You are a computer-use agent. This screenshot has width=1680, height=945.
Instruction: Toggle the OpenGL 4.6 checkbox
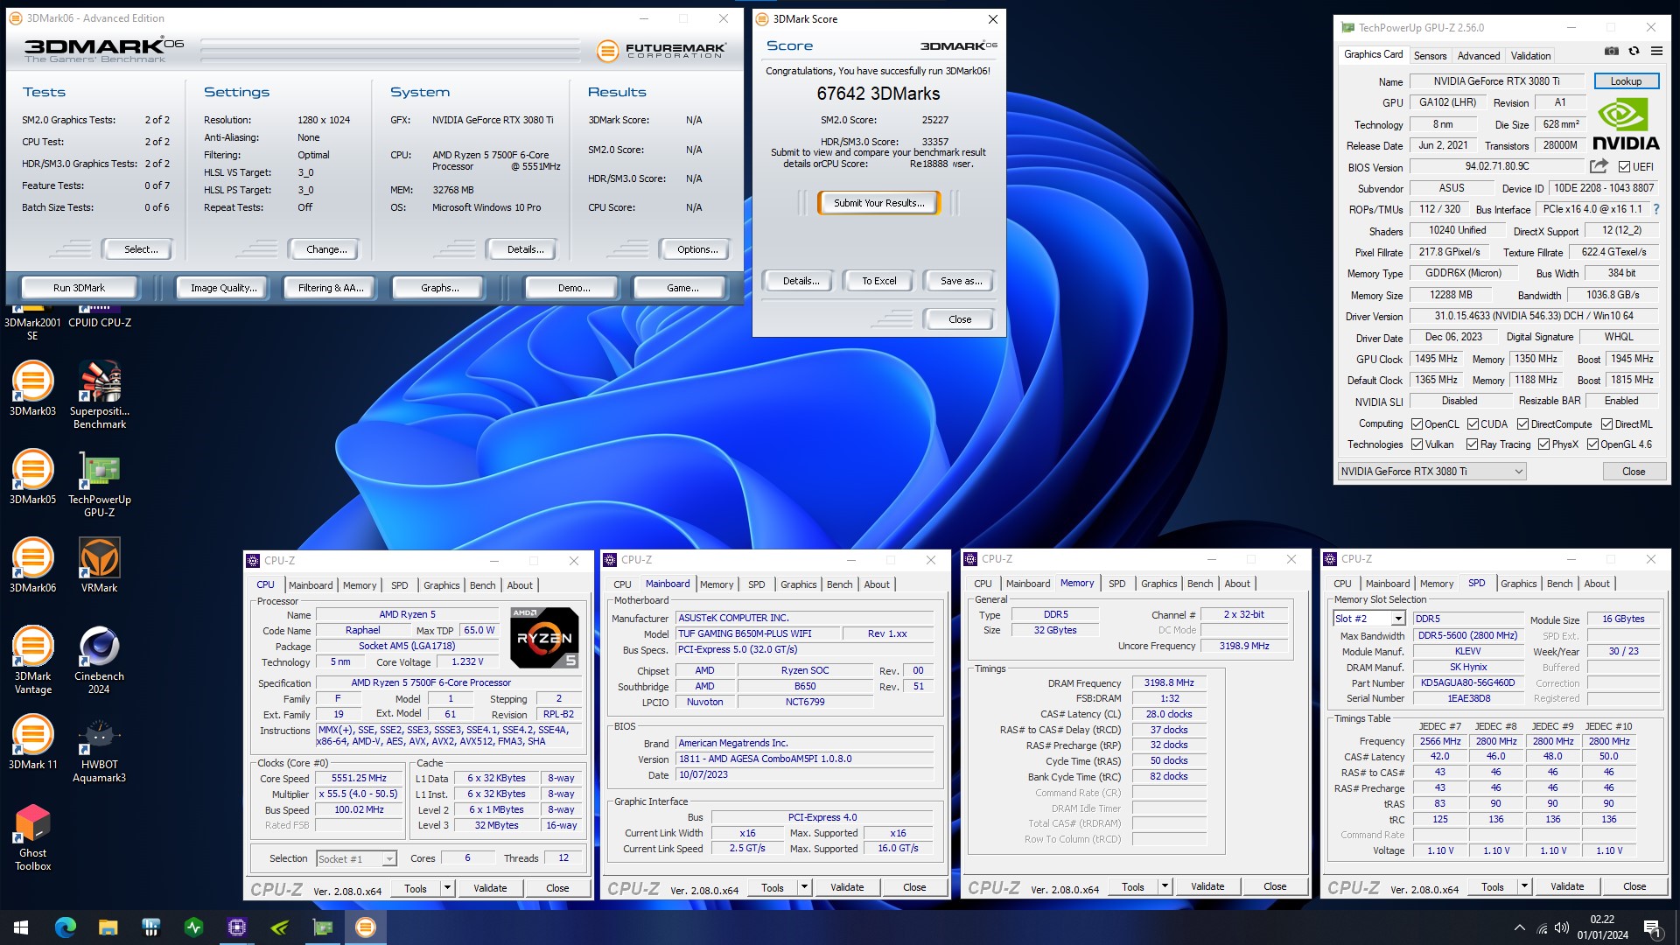[1592, 444]
